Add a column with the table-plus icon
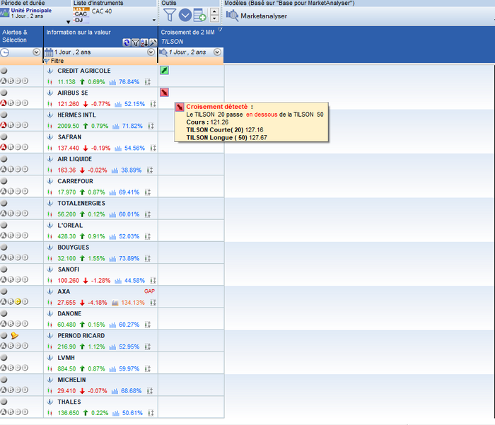495x425 pixels. tap(199, 15)
